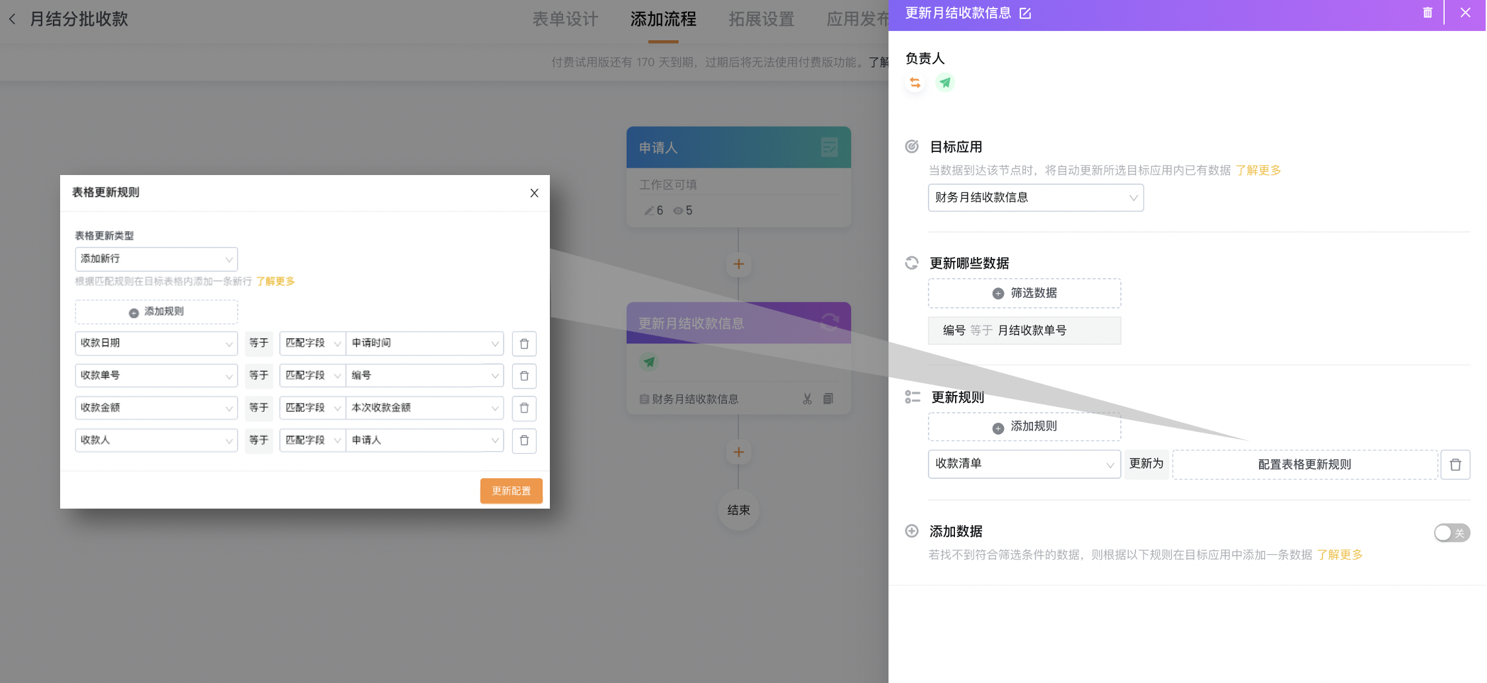This screenshot has height=683, width=1487.
Task: Go back using the arrow beside 月结分批收款
Action: 13,19
